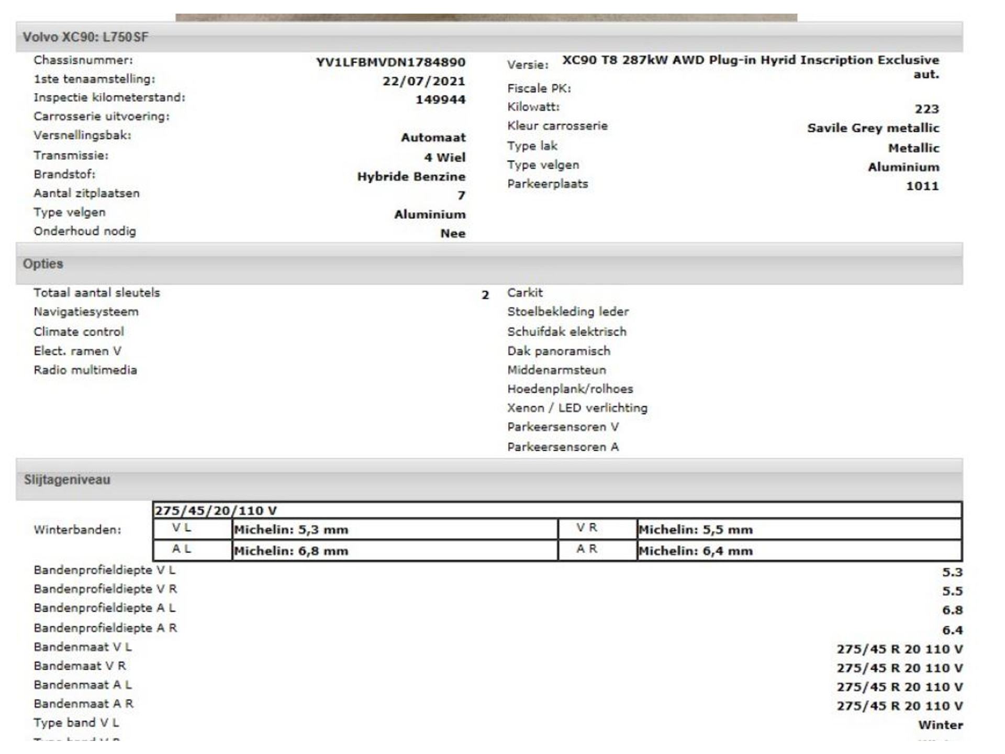Click the Dak panoramisch option

[x=559, y=351]
